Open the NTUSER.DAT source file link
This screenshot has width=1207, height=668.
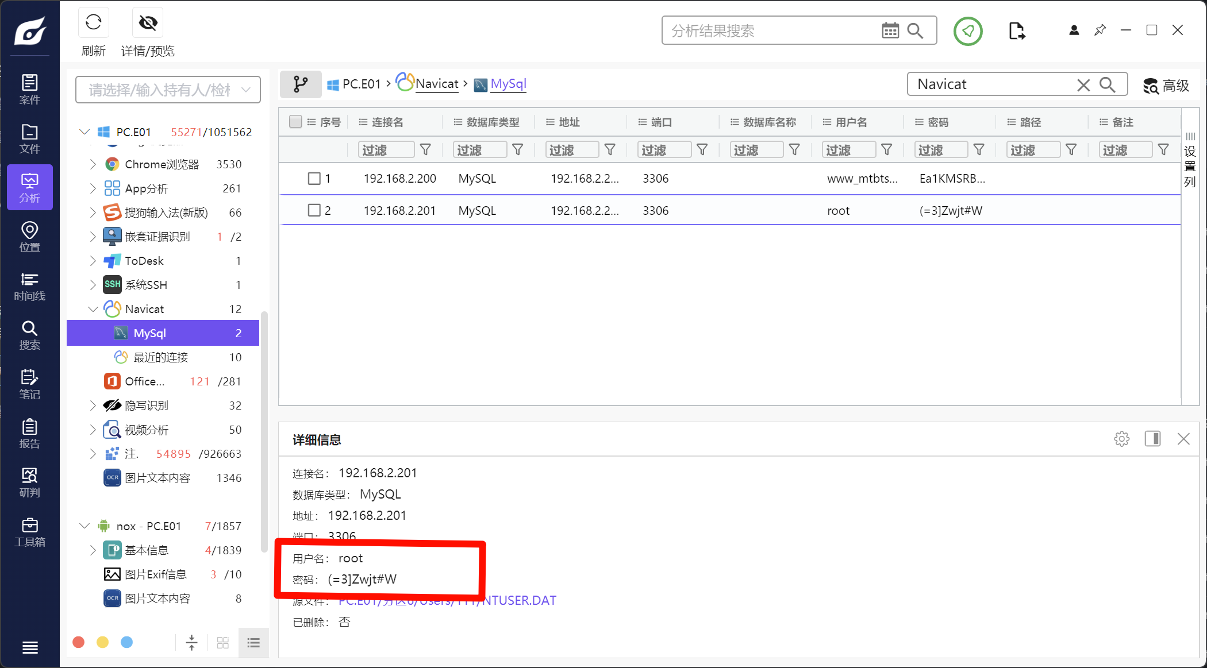tap(447, 600)
